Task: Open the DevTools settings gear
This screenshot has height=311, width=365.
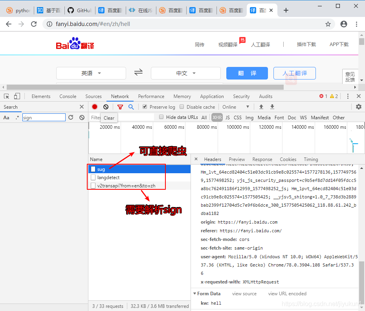Action: (x=359, y=107)
